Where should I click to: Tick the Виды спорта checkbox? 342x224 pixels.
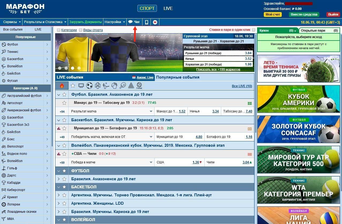[81, 30]
